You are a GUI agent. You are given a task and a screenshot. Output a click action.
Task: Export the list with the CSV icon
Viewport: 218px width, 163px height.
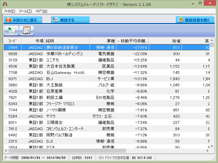(x=11, y=31)
